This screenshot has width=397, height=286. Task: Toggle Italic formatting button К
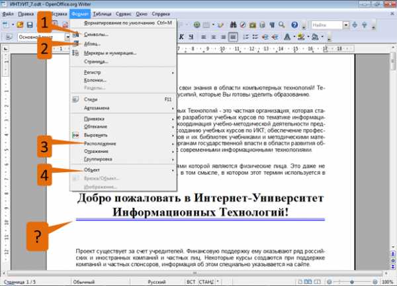click(x=181, y=37)
